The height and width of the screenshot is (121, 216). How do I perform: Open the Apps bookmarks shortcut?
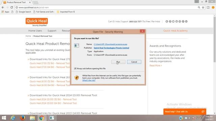tap(5, 12)
